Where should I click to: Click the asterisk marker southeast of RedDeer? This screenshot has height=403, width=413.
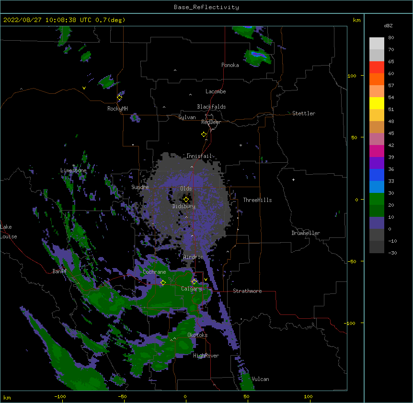(x=241, y=145)
